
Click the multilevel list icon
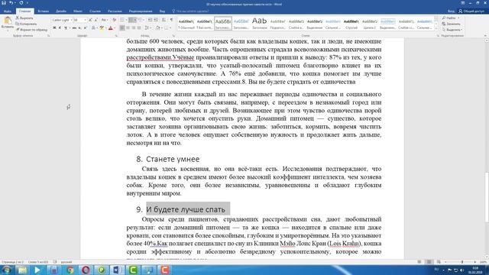141,20
